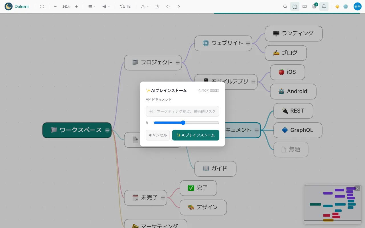The image size is (365, 228).
Task: Click the minimap thumbnail
Action: click(x=332, y=204)
